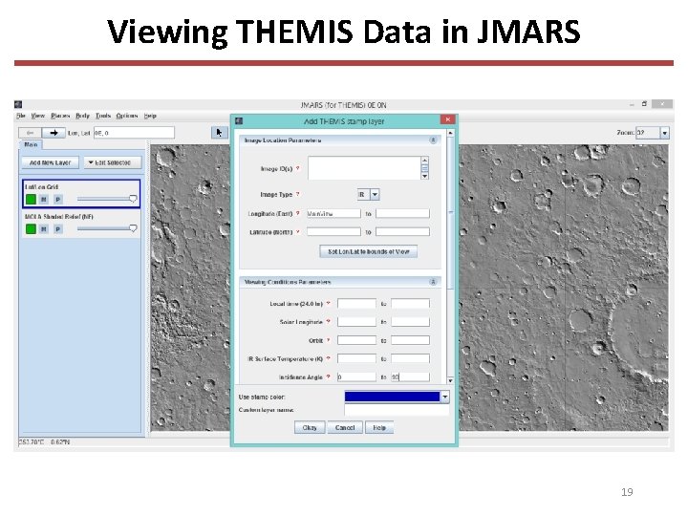
Task: Open the Zoom level dropdown
Action: pos(653,133)
